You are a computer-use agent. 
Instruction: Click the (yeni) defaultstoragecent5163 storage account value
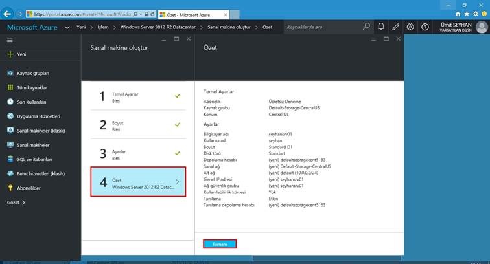tap(297, 160)
